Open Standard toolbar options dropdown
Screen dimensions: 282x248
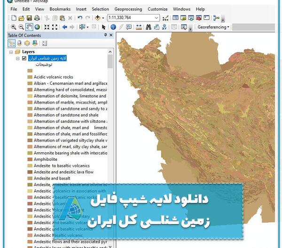[223, 19]
